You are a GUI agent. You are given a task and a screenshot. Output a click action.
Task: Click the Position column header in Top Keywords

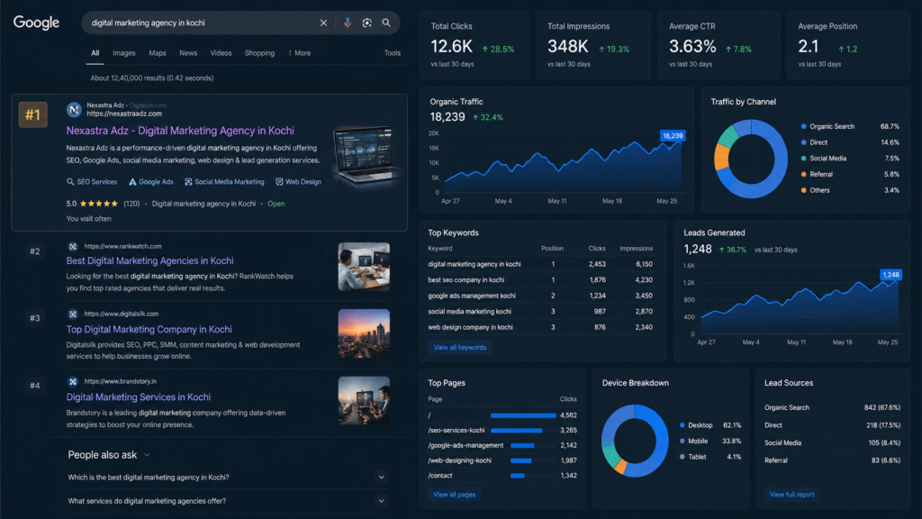pyautogui.click(x=552, y=249)
